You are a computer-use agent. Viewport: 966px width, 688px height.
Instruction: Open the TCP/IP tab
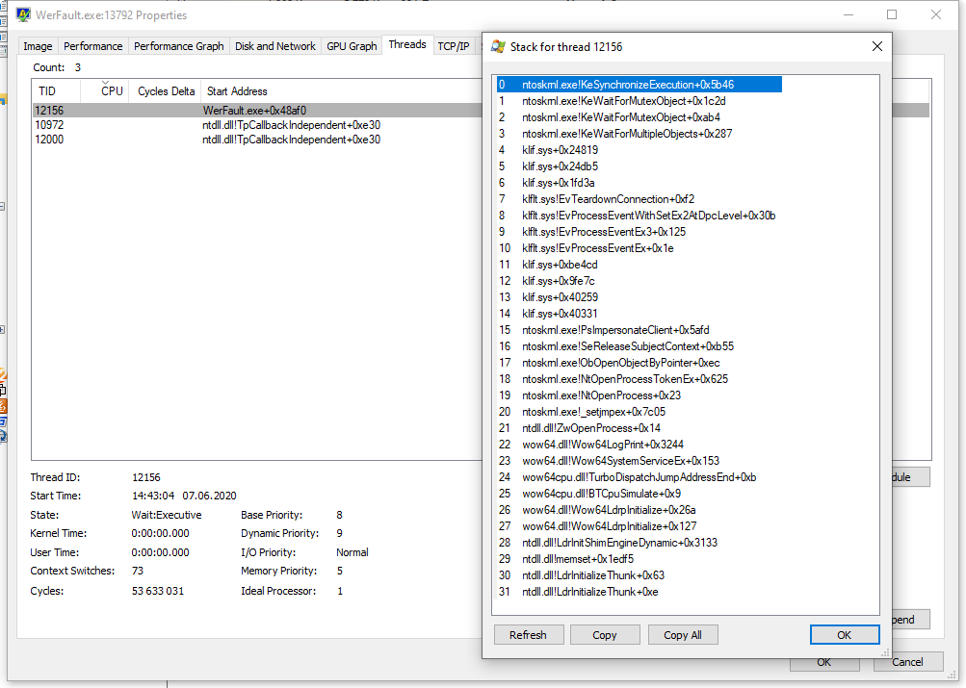[454, 46]
